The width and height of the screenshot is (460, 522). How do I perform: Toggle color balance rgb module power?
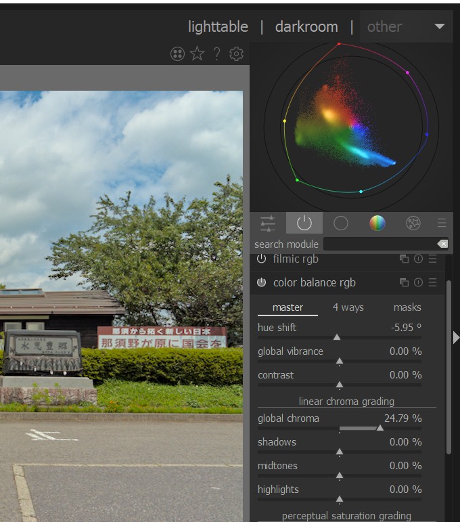click(x=261, y=282)
